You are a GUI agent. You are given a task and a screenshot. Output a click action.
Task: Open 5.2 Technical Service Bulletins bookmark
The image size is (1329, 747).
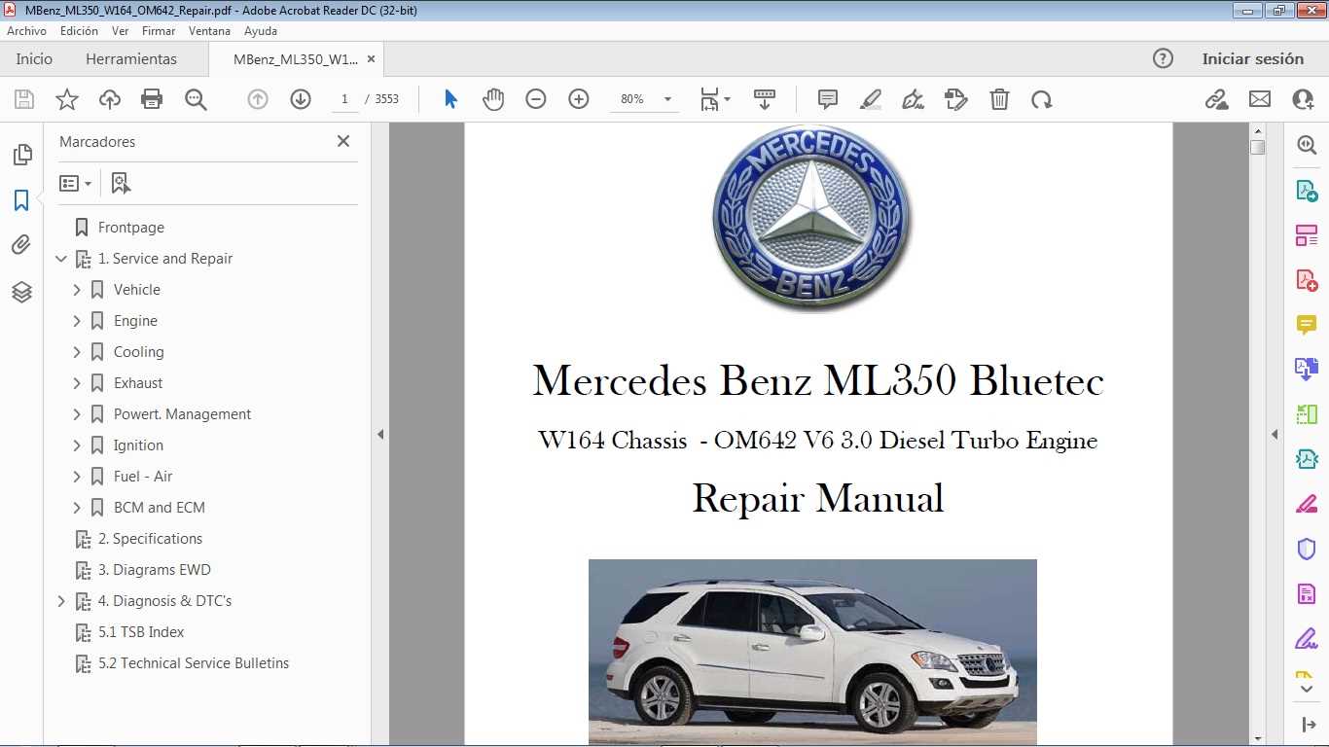pyautogui.click(x=194, y=663)
